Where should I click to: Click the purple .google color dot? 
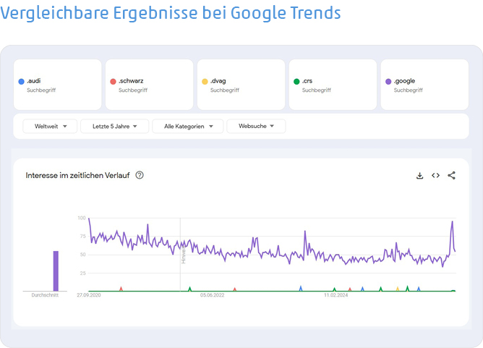pyautogui.click(x=388, y=81)
